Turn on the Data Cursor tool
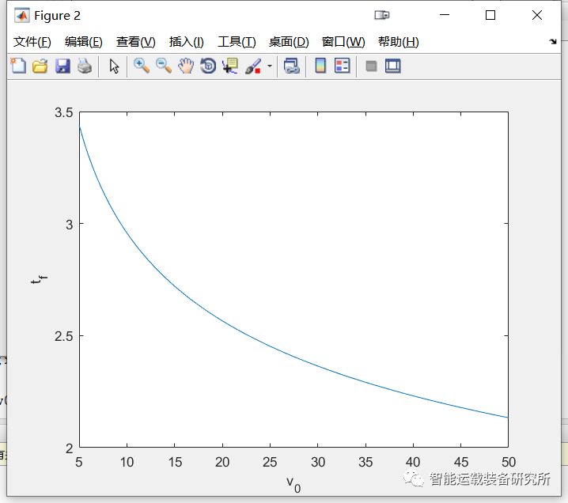568x503 pixels. [230, 66]
